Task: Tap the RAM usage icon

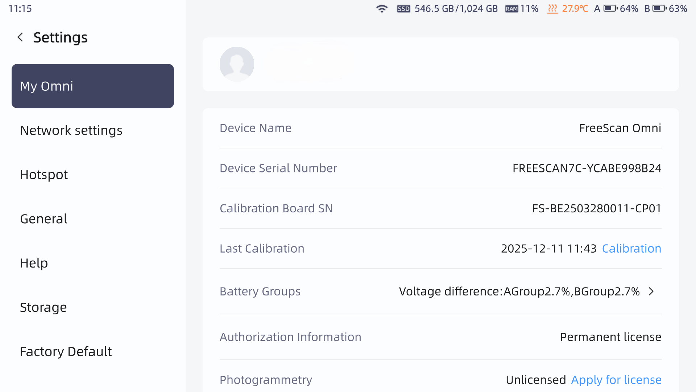Action: tap(511, 9)
